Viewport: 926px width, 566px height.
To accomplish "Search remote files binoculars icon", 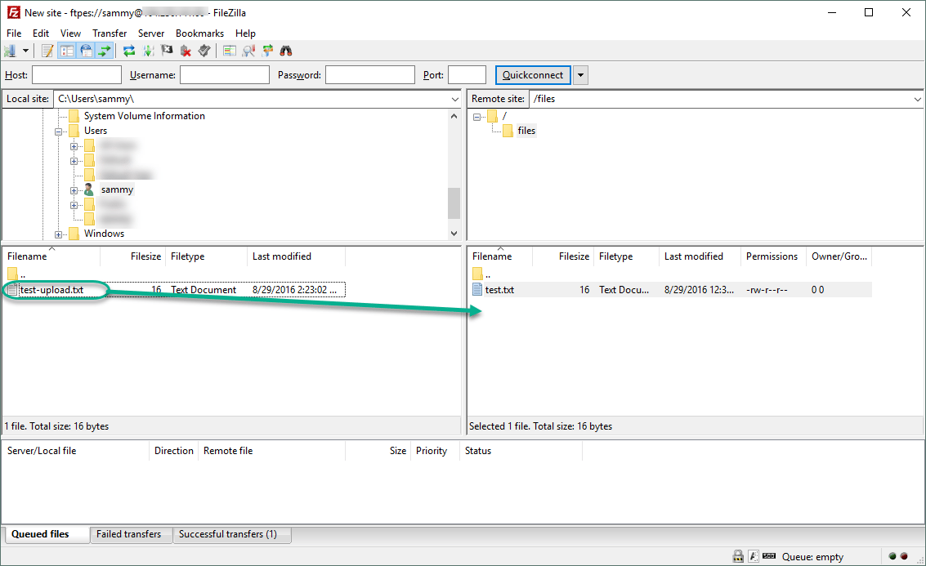I will click(x=286, y=51).
